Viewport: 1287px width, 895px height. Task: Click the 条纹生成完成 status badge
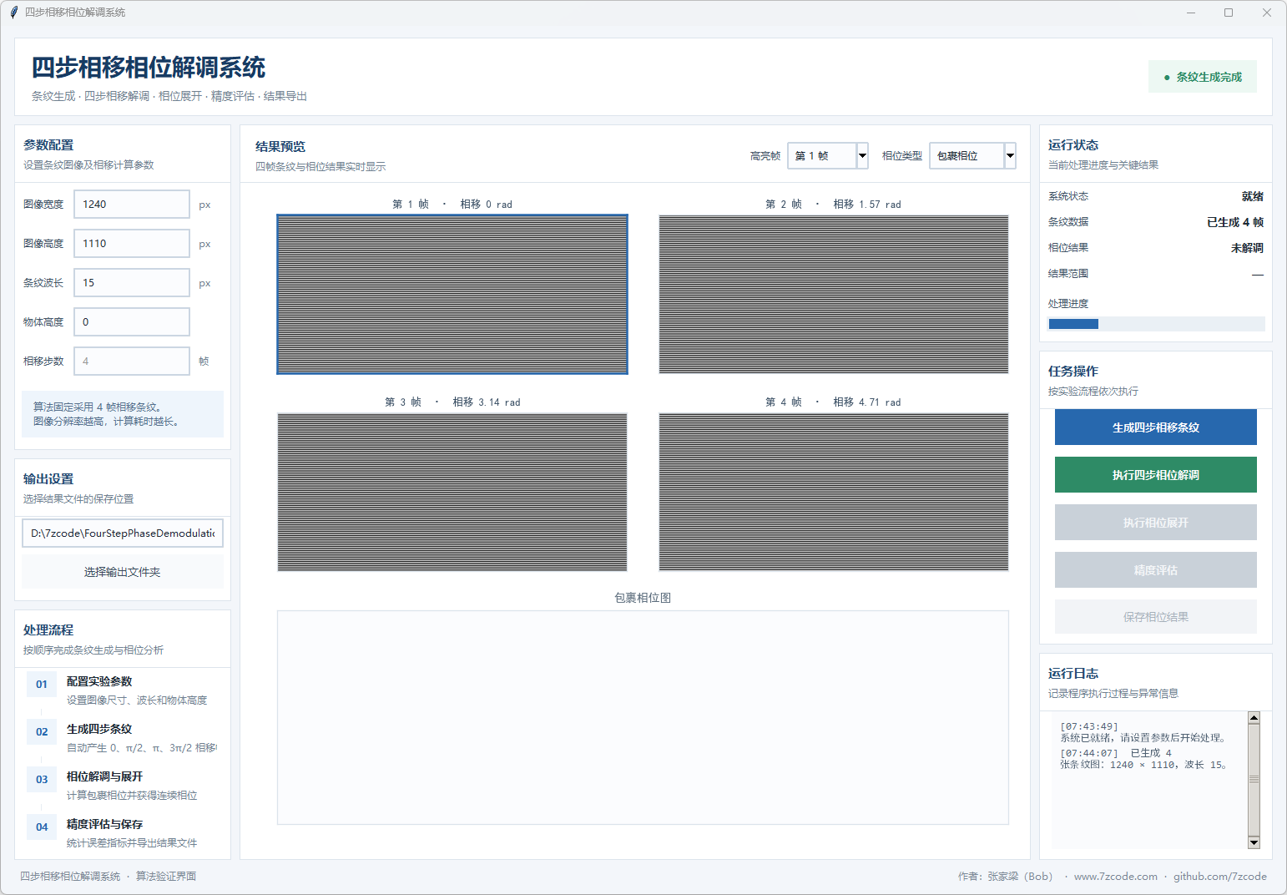1202,77
